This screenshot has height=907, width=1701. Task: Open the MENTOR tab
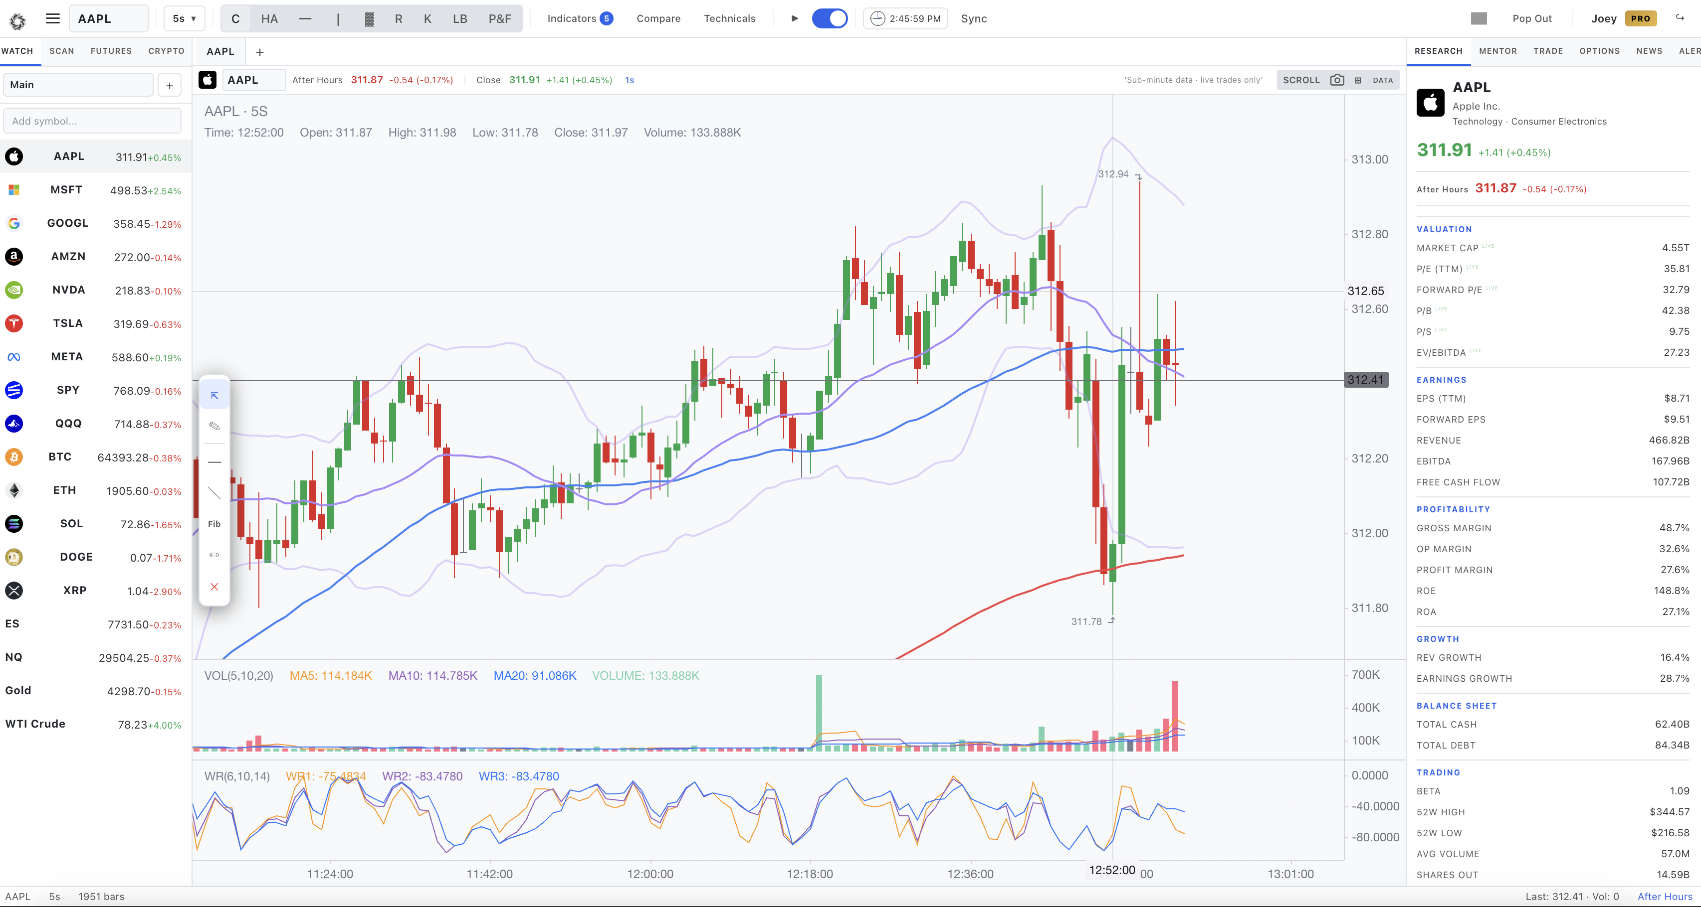1497,51
